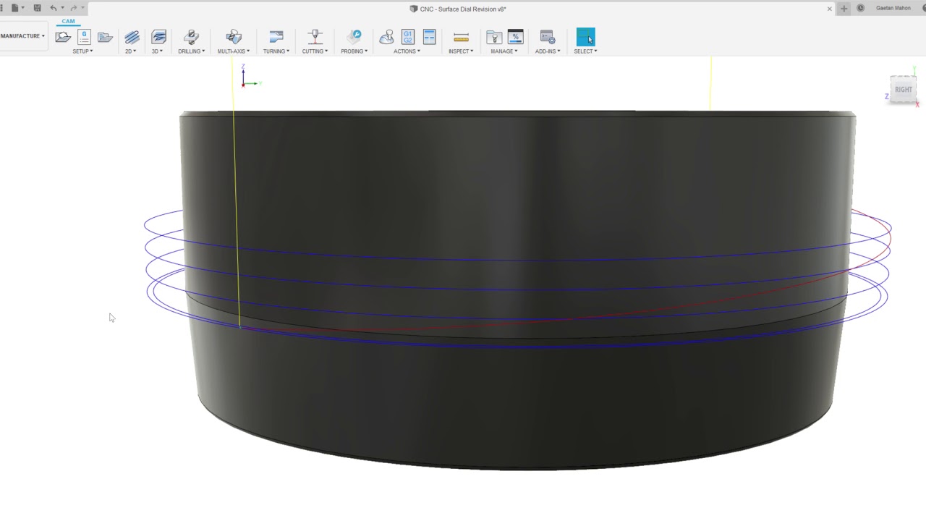Expand the DRILLING dropdown menu

pyautogui.click(x=192, y=51)
